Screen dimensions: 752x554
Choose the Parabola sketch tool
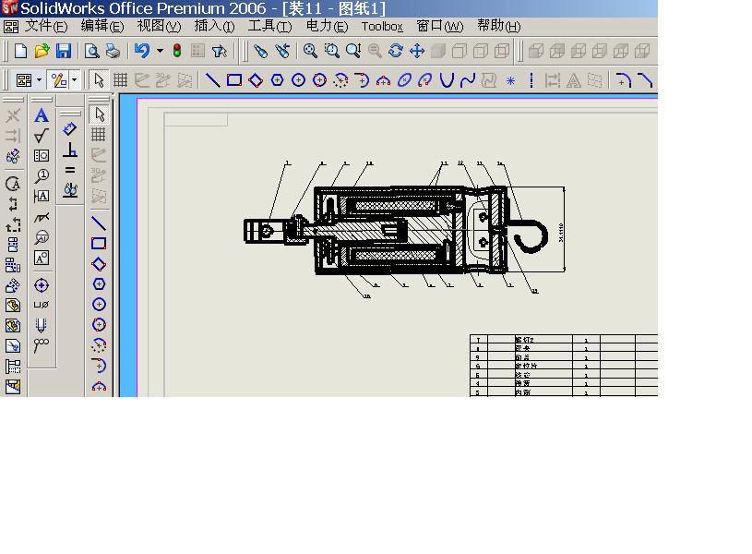tap(447, 81)
